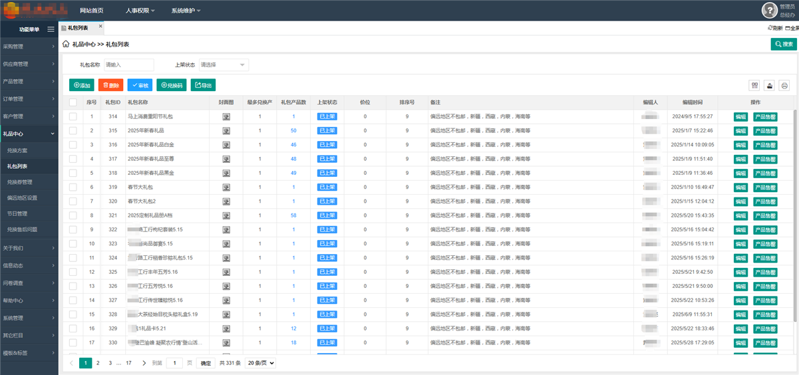Image resolution: width=799 pixels, height=375 pixels.
Task: Open the 20 条/页 page size dropdown
Action: point(260,363)
